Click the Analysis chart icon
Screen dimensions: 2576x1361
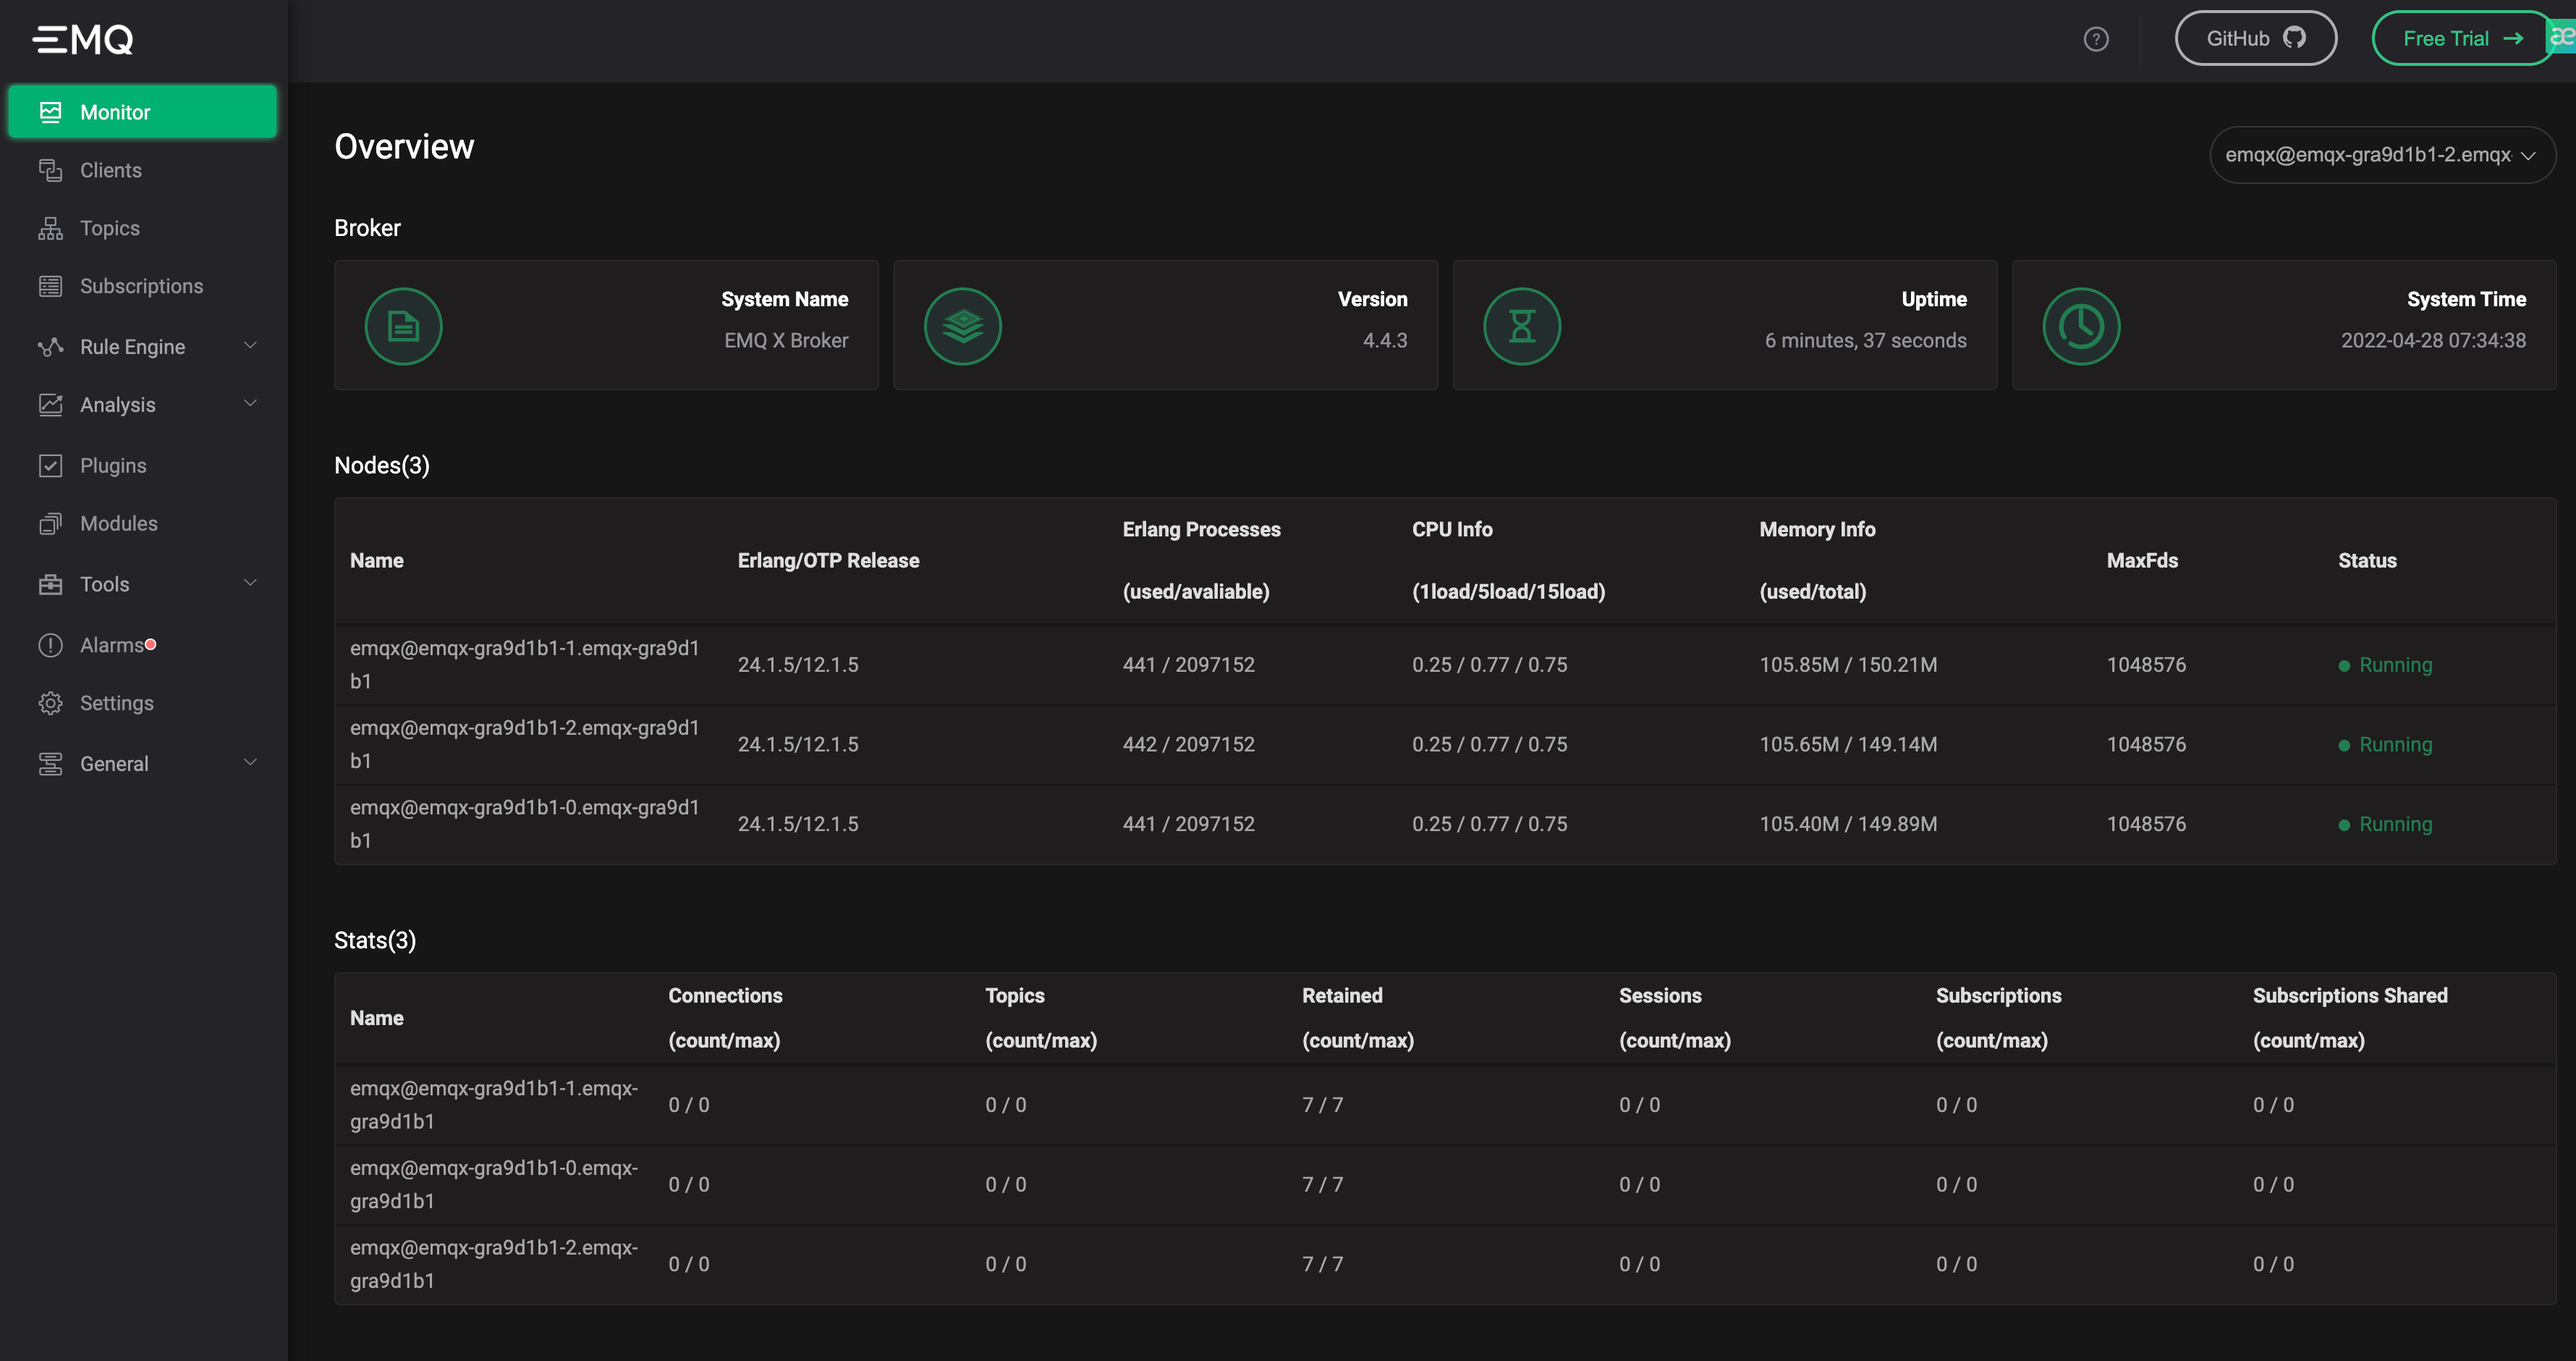pyautogui.click(x=51, y=405)
